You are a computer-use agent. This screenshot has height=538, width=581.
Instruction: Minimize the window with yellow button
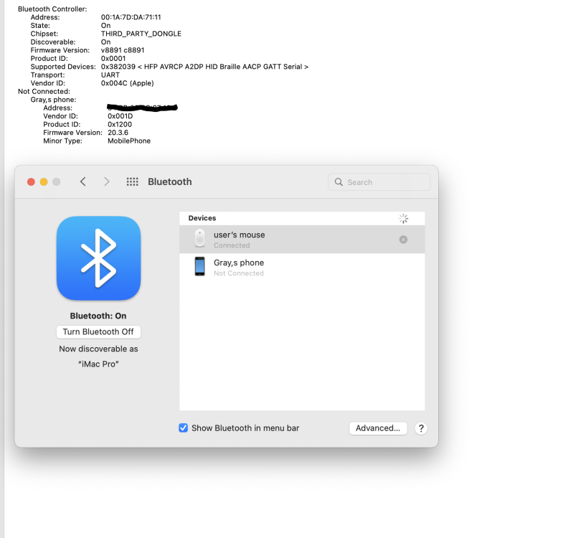click(x=44, y=182)
